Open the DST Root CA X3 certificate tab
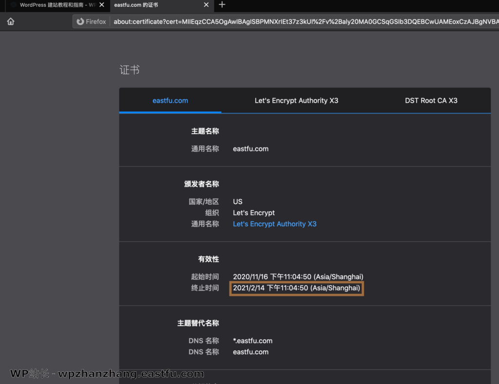Viewport: 499px width, 384px height. point(431,101)
